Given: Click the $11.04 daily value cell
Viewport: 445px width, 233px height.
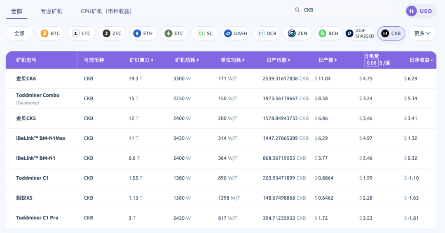Looking at the screenshot, I should [323, 79].
